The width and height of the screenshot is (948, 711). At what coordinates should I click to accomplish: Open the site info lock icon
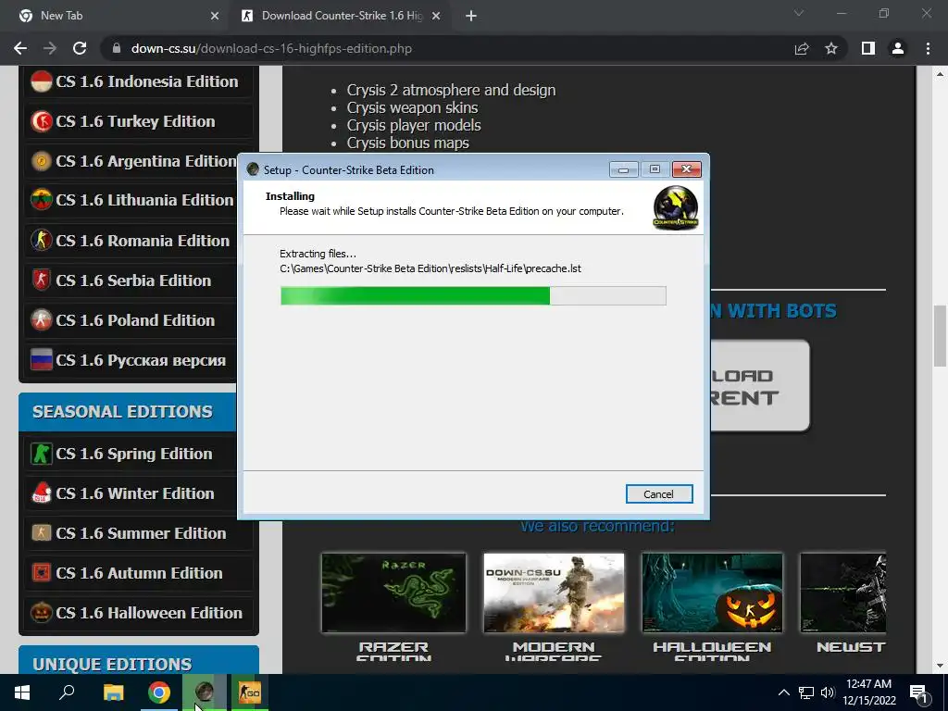click(x=117, y=48)
